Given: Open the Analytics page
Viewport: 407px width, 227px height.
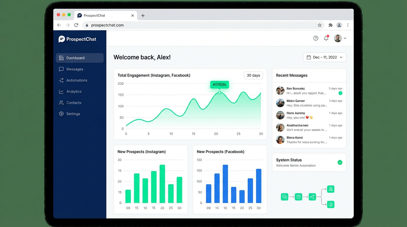Looking at the screenshot, I should pos(74,91).
